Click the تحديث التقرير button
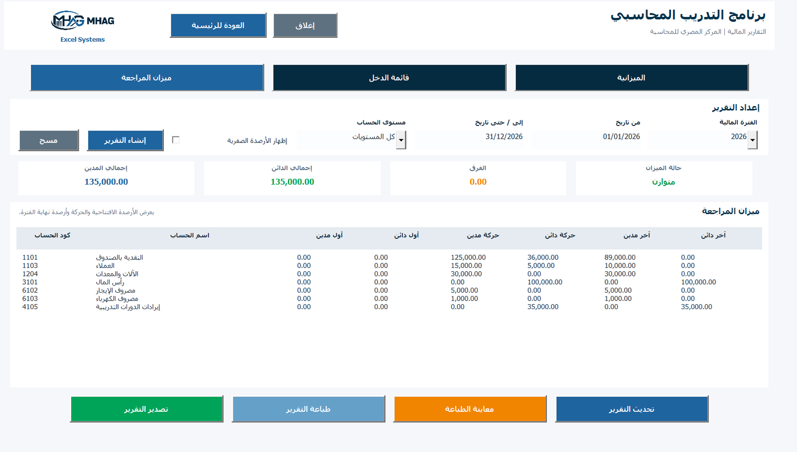Image resolution: width=797 pixels, height=452 pixels. pos(632,409)
